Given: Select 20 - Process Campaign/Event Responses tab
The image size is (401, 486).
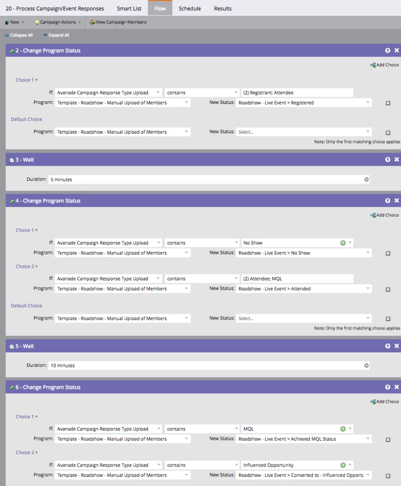Looking at the screenshot, I should [x=55, y=9].
